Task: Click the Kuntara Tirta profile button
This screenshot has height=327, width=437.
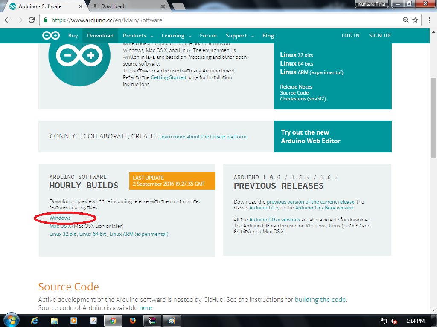Action: point(372,4)
